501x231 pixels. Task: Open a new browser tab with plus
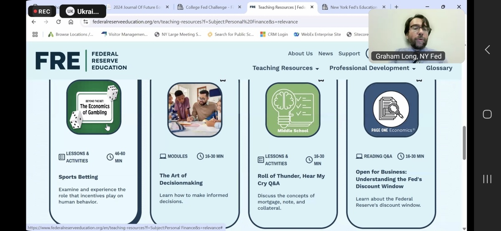click(x=396, y=7)
